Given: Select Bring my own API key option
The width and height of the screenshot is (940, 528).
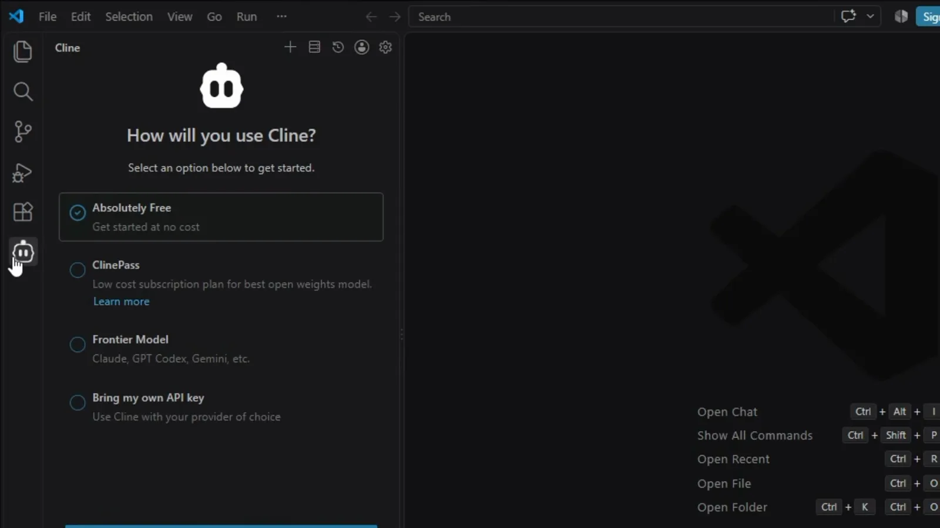Looking at the screenshot, I should pyautogui.click(x=78, y=402).
